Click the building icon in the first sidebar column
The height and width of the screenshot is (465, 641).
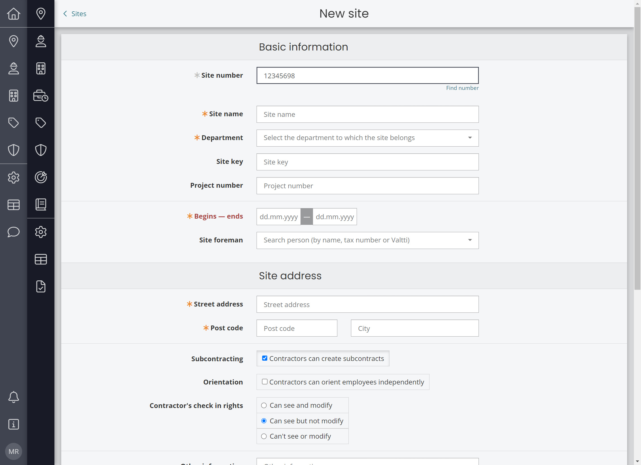(14, 96)
